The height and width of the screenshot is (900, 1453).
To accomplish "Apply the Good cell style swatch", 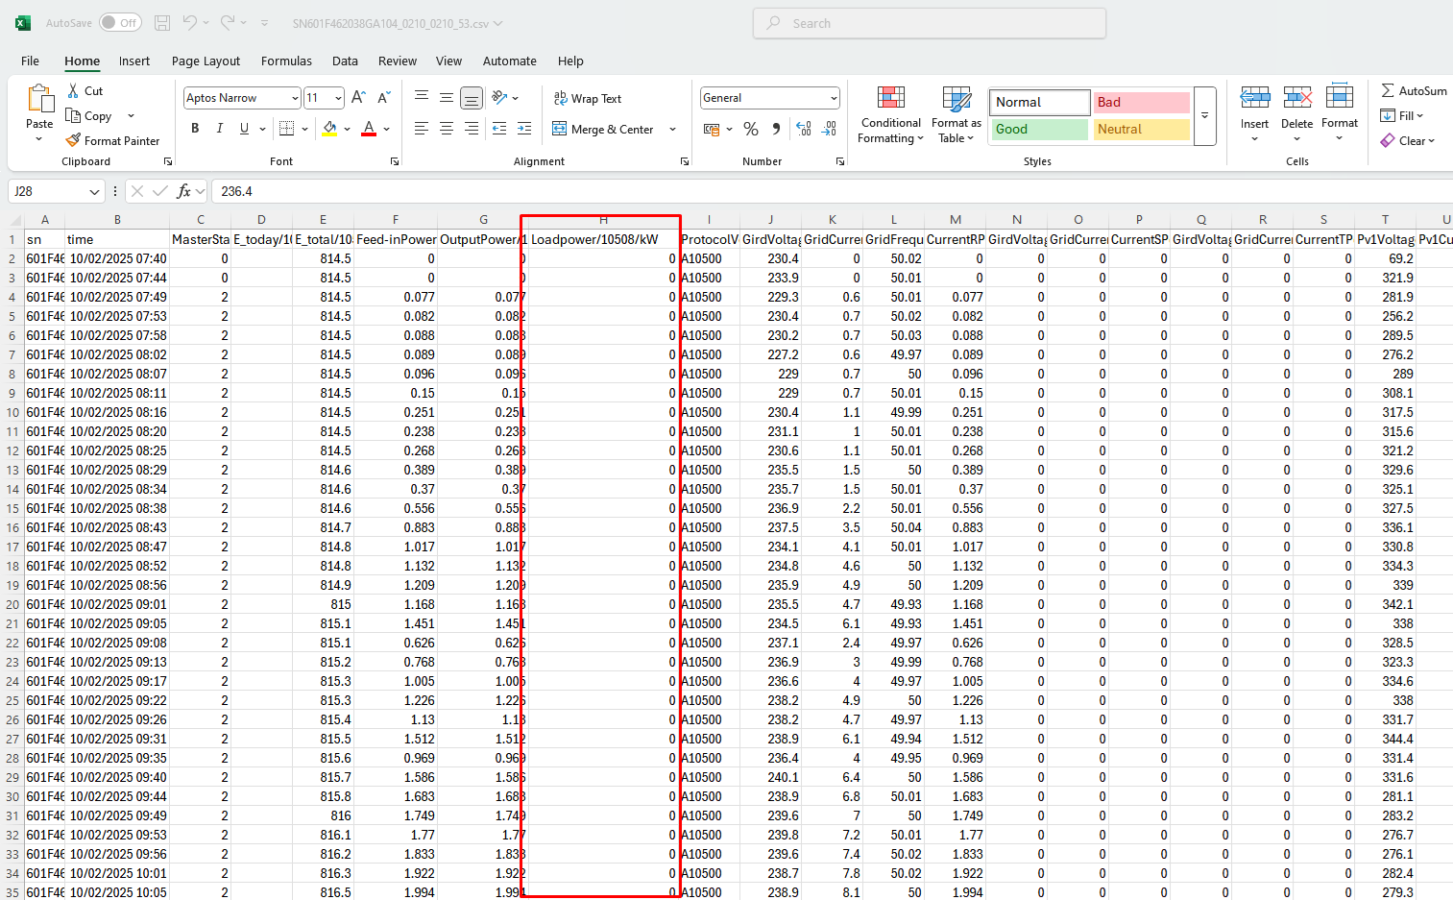I will (x=1039, y=129).
